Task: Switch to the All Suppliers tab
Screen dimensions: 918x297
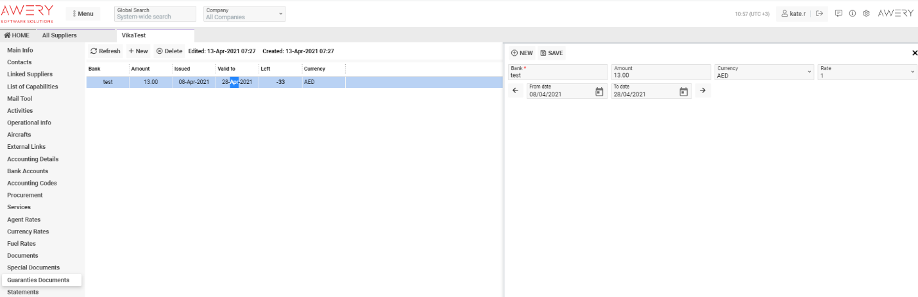Action: coord(59,35)
